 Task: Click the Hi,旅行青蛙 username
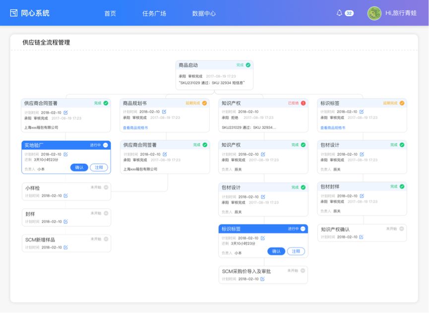tap(401, 13)
